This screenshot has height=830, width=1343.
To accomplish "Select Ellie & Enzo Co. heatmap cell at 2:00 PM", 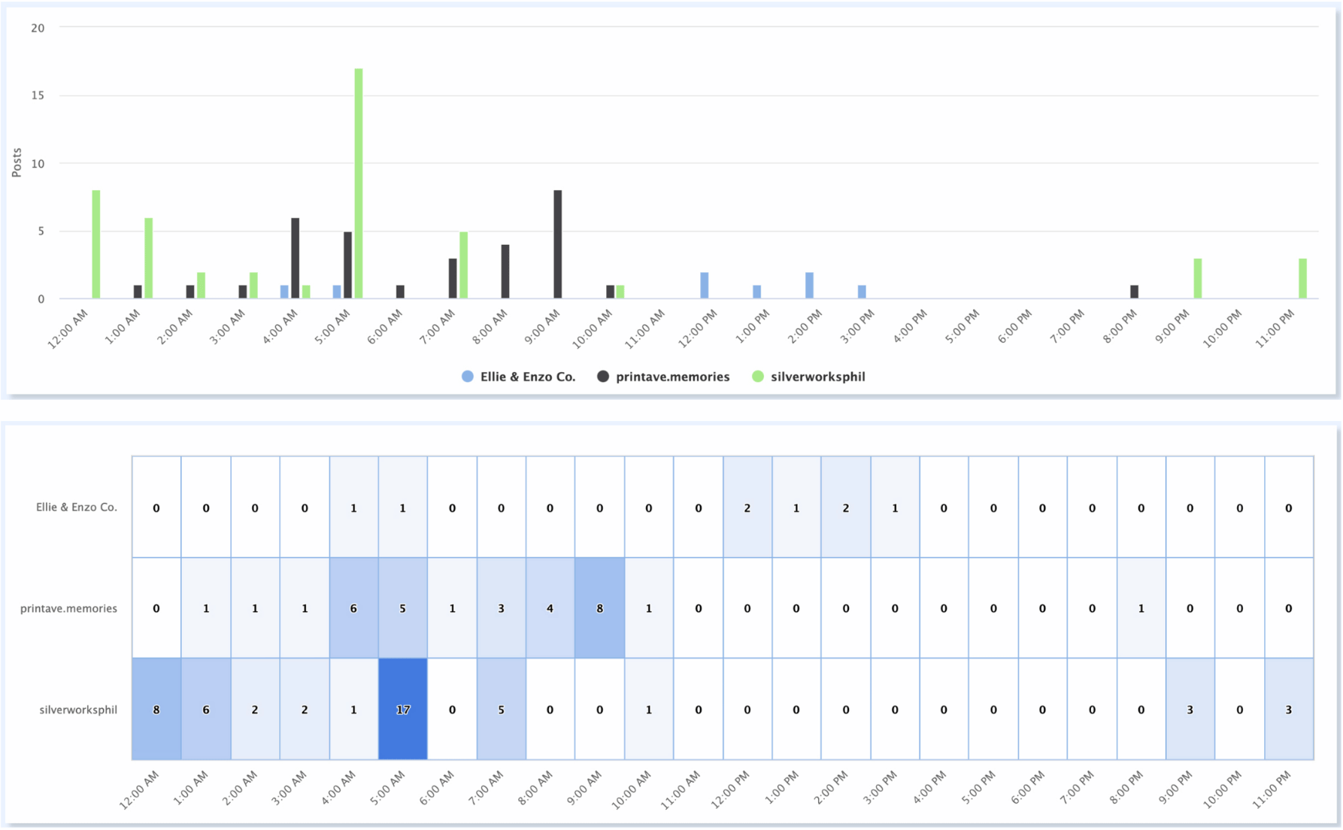I will point(846,507).
